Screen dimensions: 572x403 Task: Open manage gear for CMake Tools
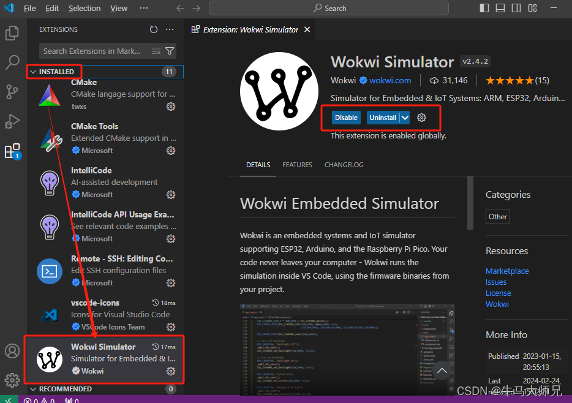171,151
